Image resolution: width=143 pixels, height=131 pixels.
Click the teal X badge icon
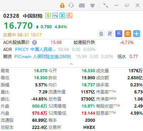click(x=62, y=16)
